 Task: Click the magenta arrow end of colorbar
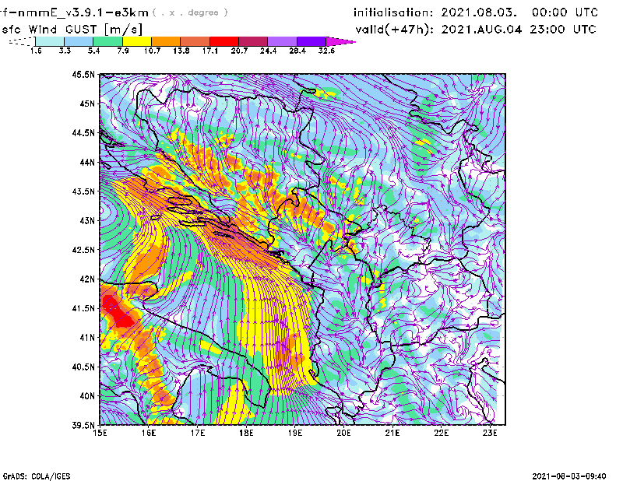coord(340,41)
